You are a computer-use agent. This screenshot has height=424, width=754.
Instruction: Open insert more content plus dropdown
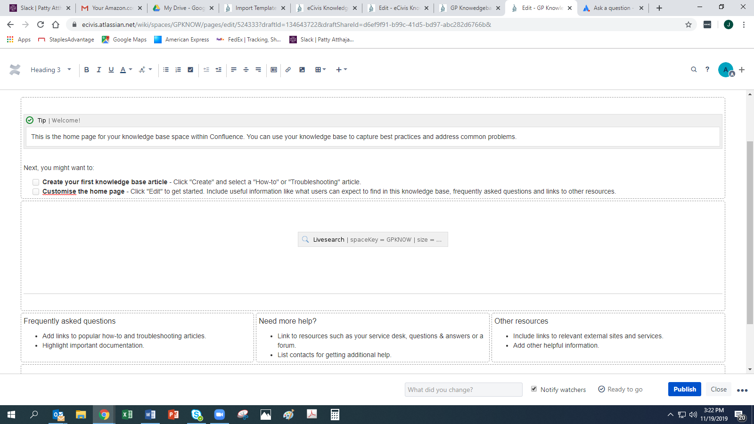[x=342, y=70]
